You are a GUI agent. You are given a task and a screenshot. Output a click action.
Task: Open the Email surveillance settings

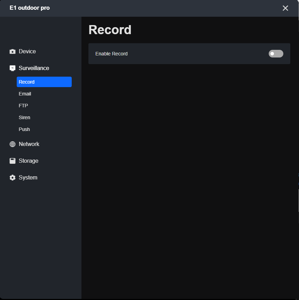click(25, 94)
